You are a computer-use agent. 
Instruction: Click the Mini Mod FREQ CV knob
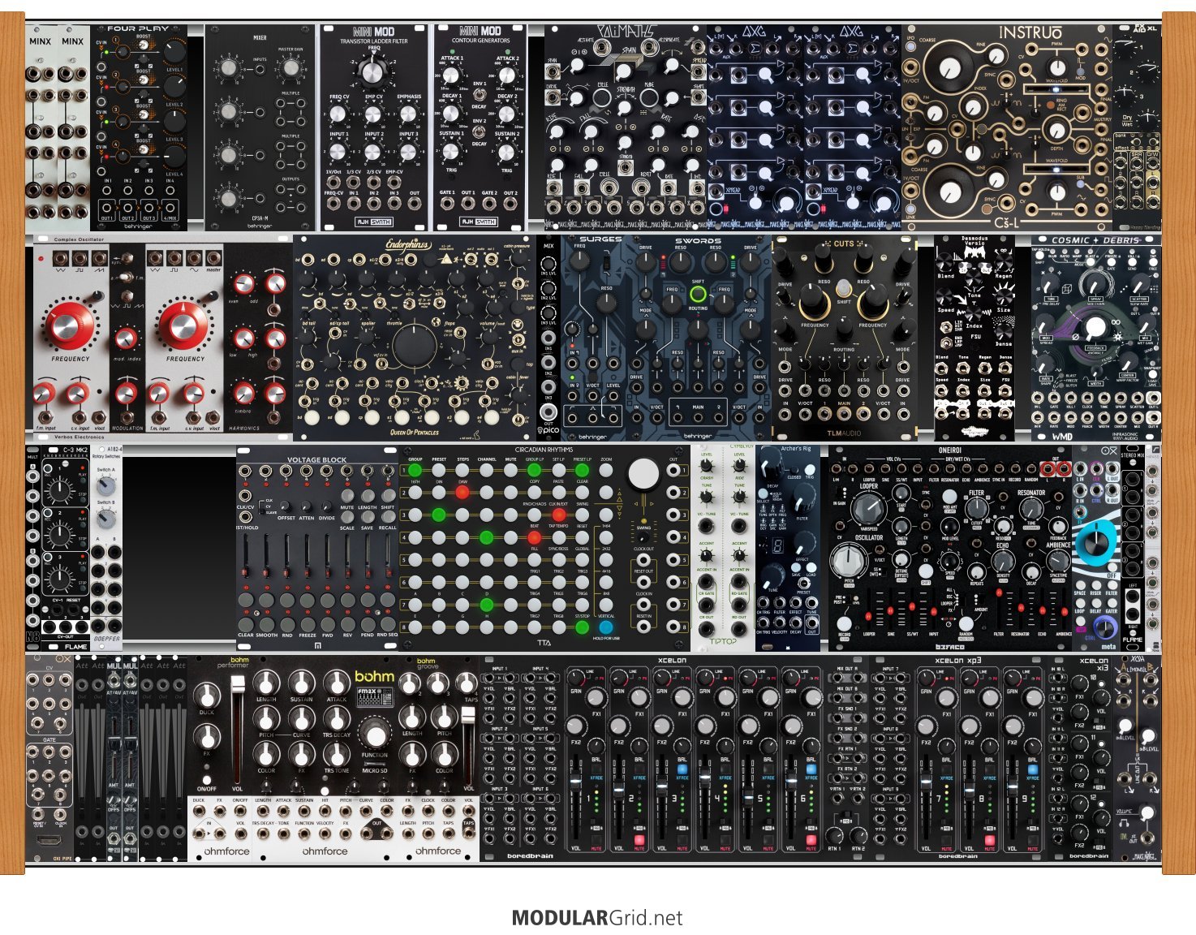[338, 114]
